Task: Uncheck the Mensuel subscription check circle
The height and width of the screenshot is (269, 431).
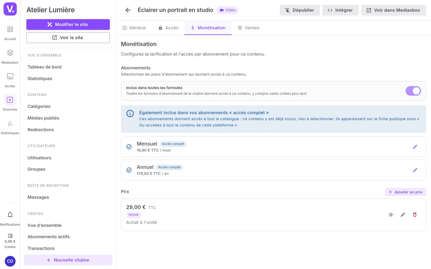Action: pyautogui.click(x=129, y=147)
